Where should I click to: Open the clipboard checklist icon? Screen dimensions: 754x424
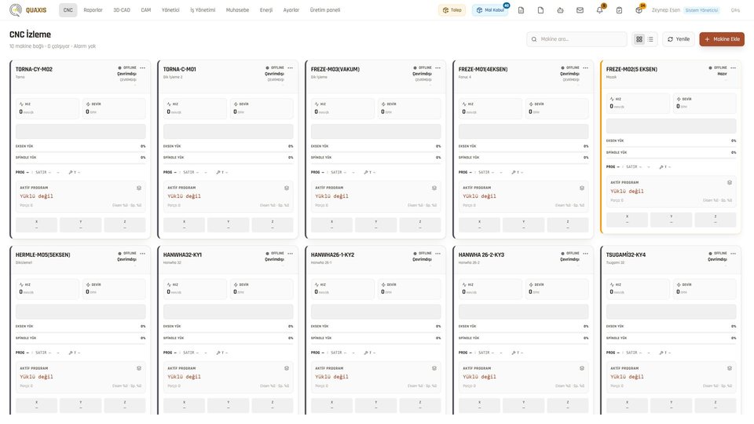tap(620, 10)
